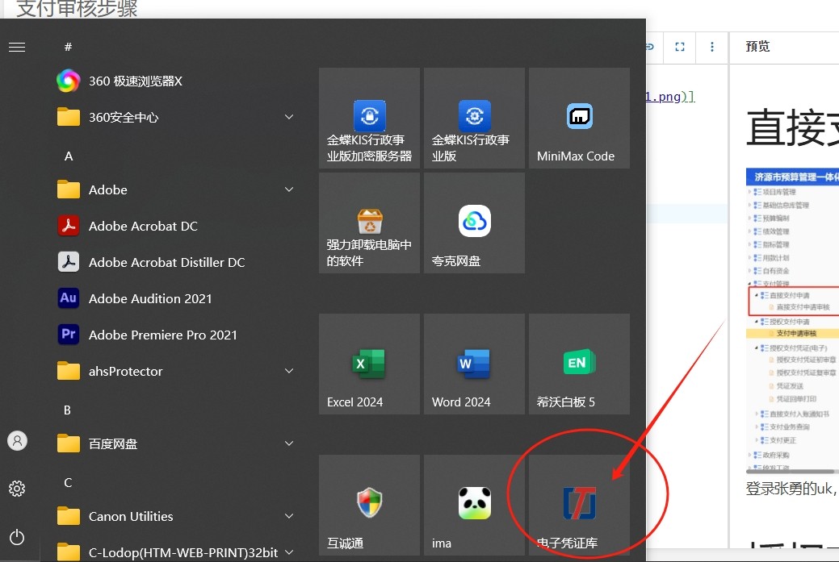839x562 pixels.
Task: Click the Power button icon
Action: 17,537
